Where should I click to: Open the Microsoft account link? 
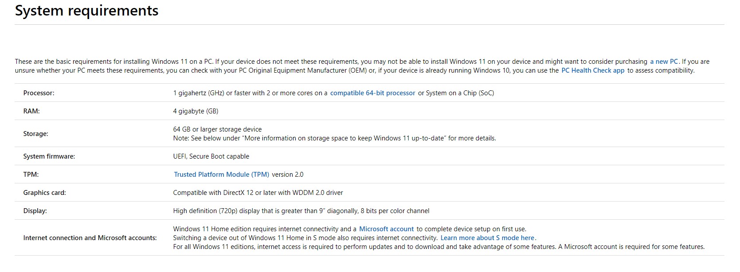pos(386,229)
